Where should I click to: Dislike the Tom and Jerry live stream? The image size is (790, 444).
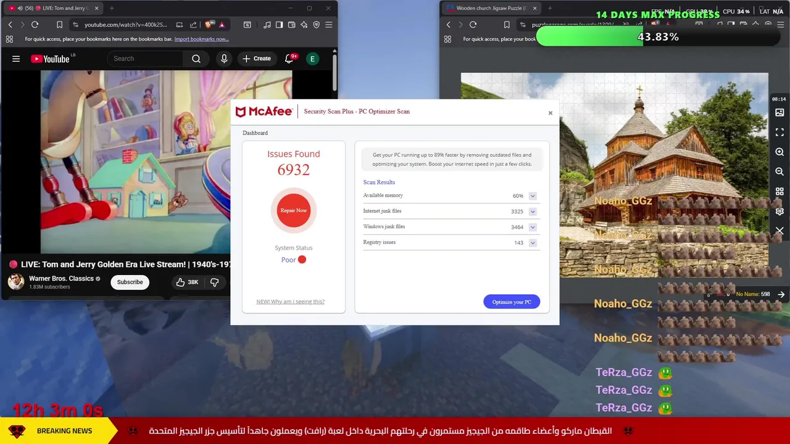click(x=214, y=282)
